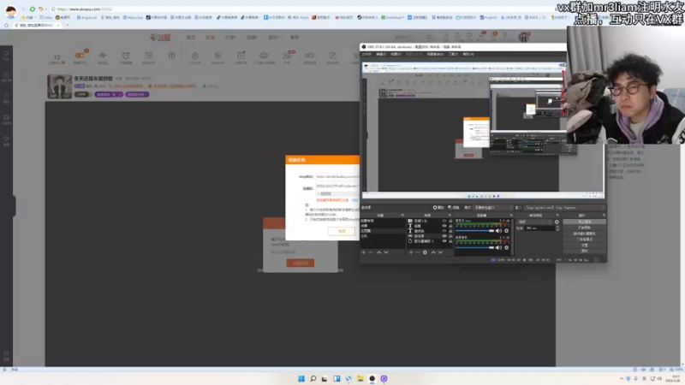This screenshot has height=385, width=685.
Task: Open Properties for selected source above Scenes panel
Action: pyautogui.click(x=438, y=207)
